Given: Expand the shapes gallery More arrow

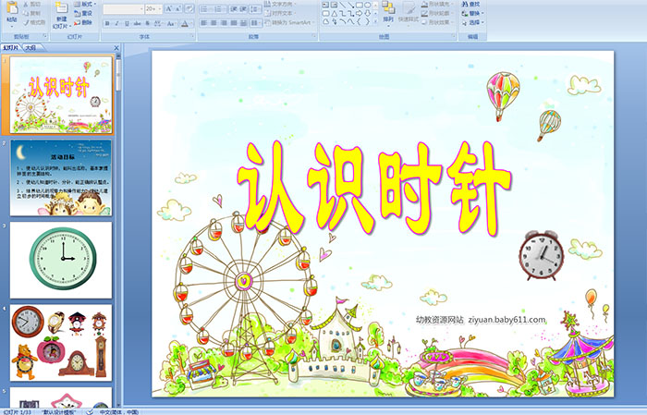Looking at the screenshot, I should click(375, 20).
